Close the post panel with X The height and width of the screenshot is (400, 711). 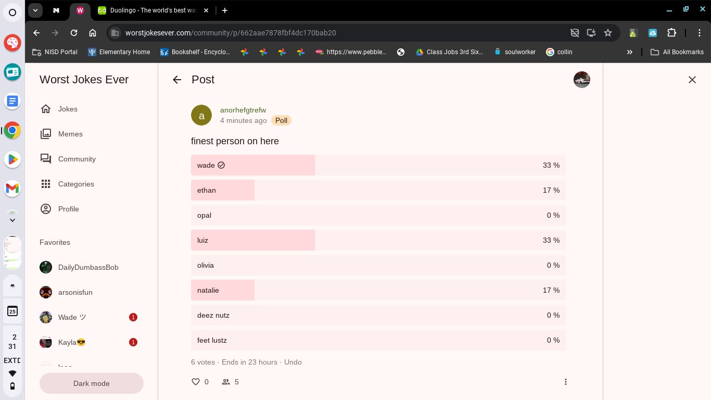(x=692, y=80)
